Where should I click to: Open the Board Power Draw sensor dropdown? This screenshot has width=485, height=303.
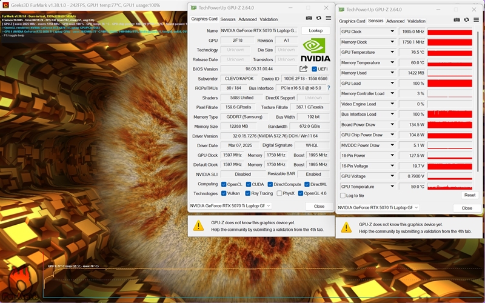click(392, 125)
